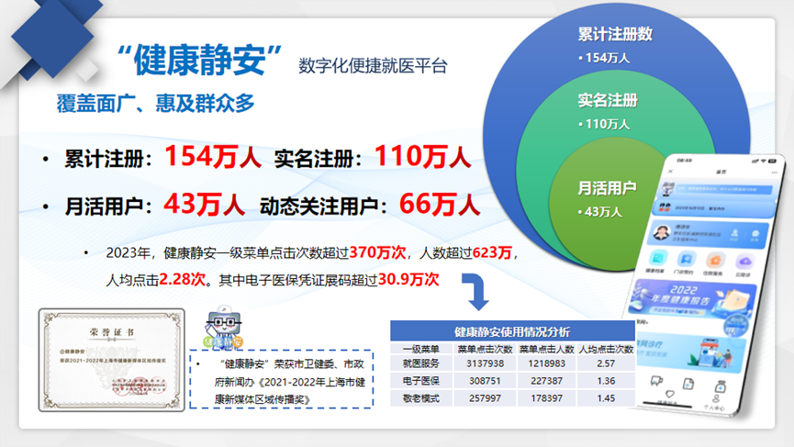Select the 荣誉证书 certificate image
The image size is (794, 447).
click(111, 360)
